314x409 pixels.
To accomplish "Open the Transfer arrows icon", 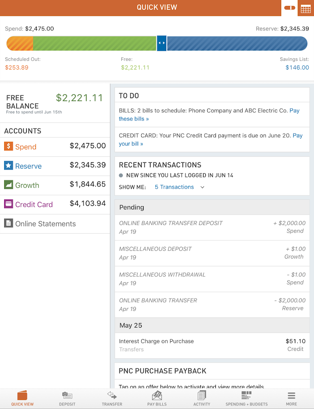I will pyautogui.click(x=112, y=396).
